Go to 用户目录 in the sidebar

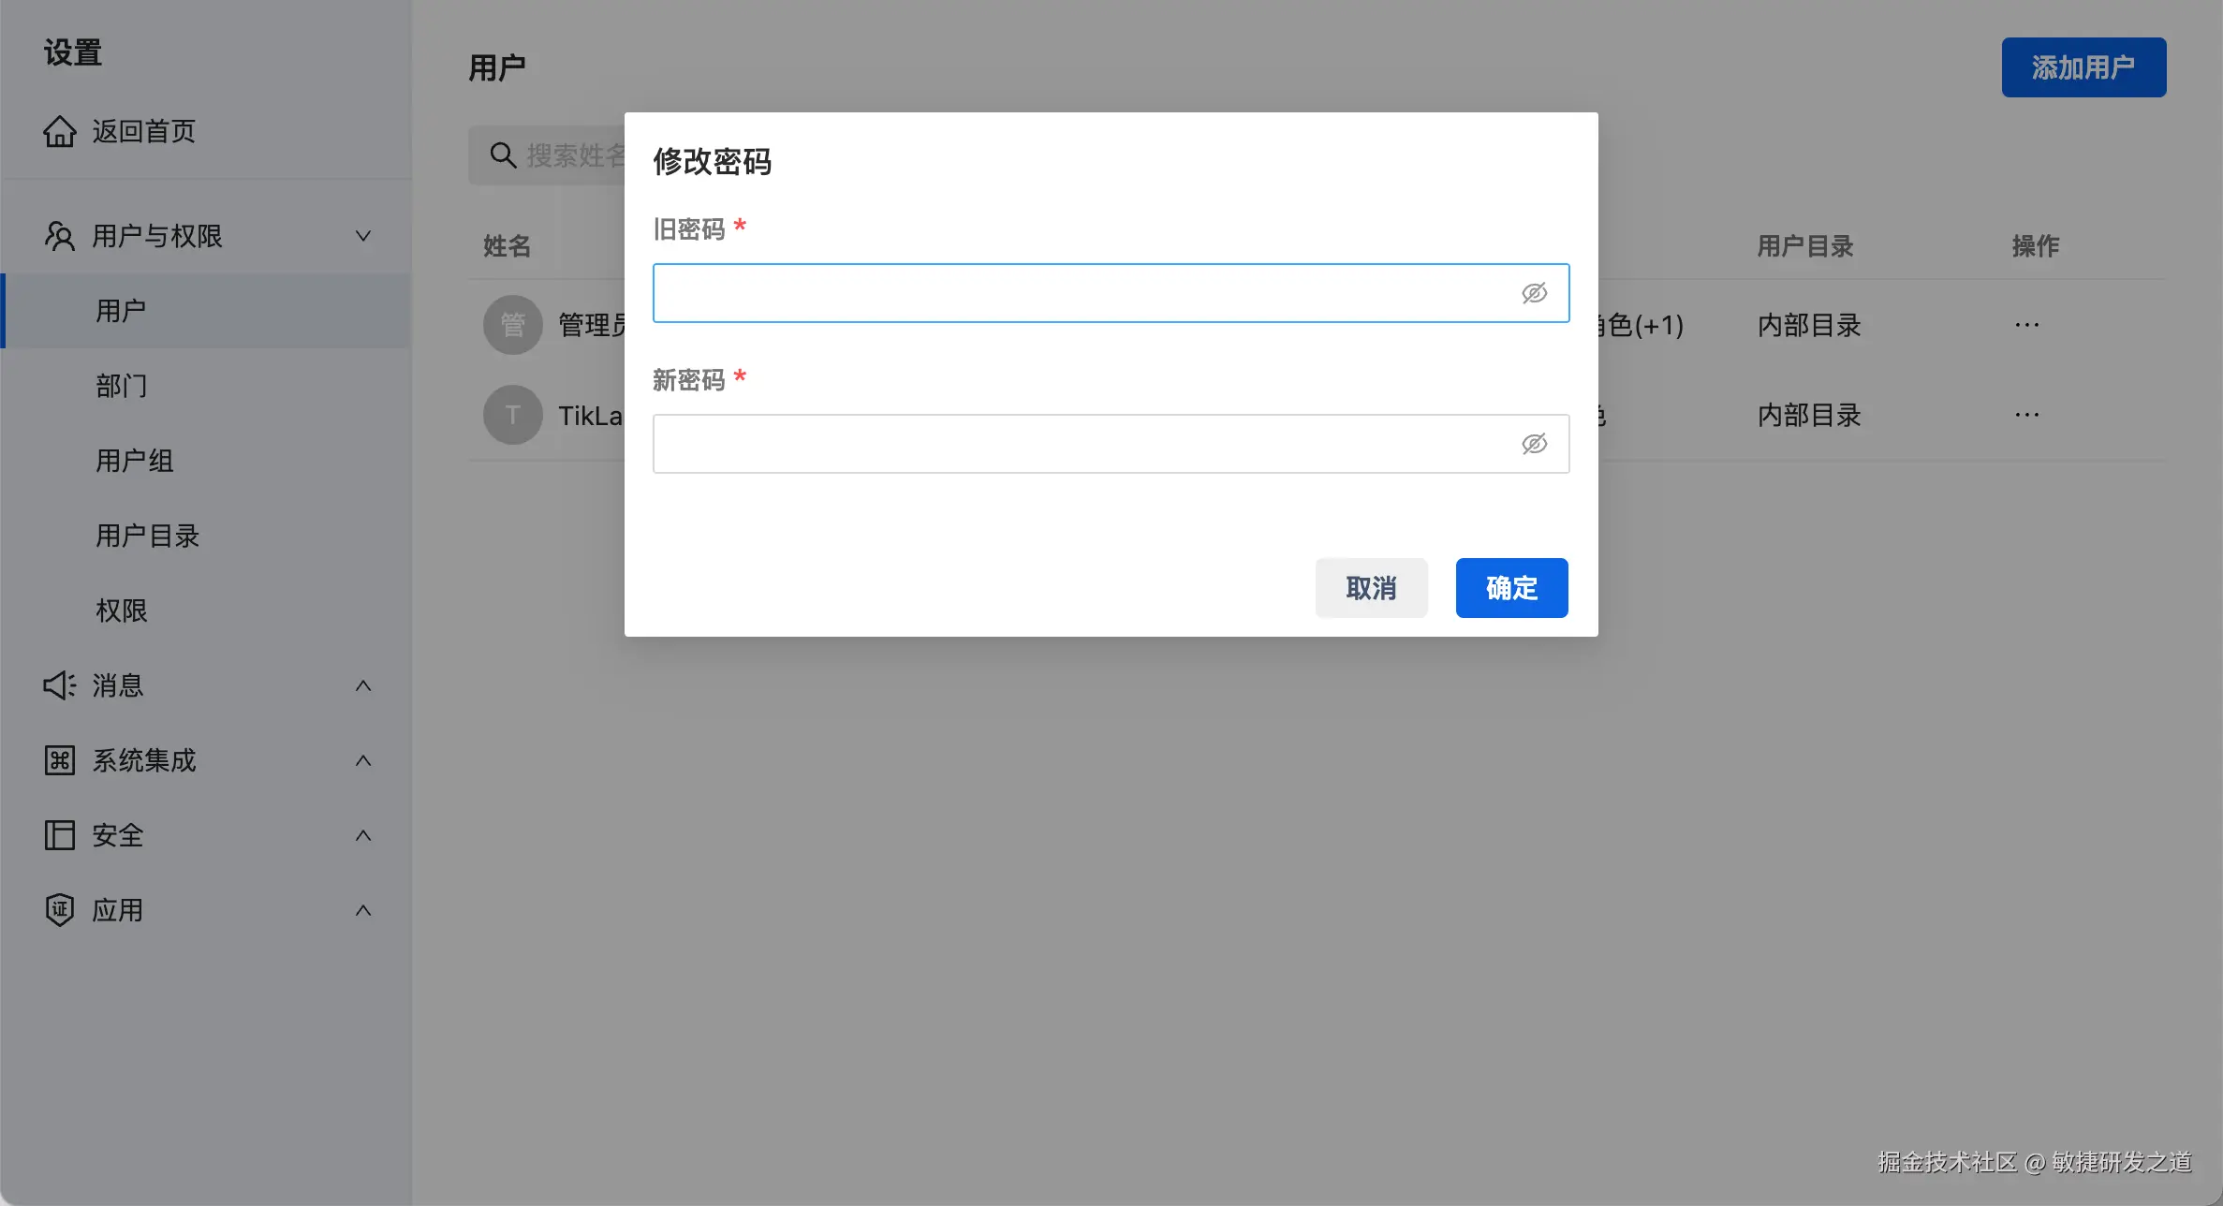(x=148, y=536)
